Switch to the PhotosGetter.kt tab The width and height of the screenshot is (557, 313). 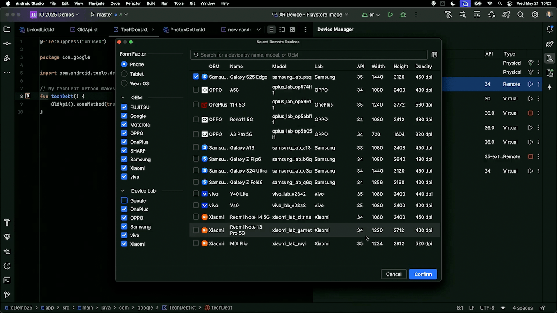tap(185, 30)
